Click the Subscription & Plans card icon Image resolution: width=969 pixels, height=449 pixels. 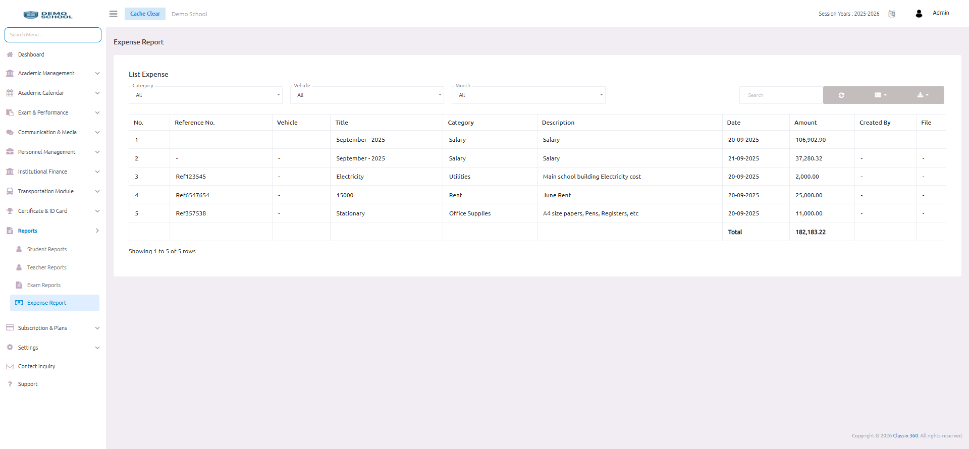10,328
